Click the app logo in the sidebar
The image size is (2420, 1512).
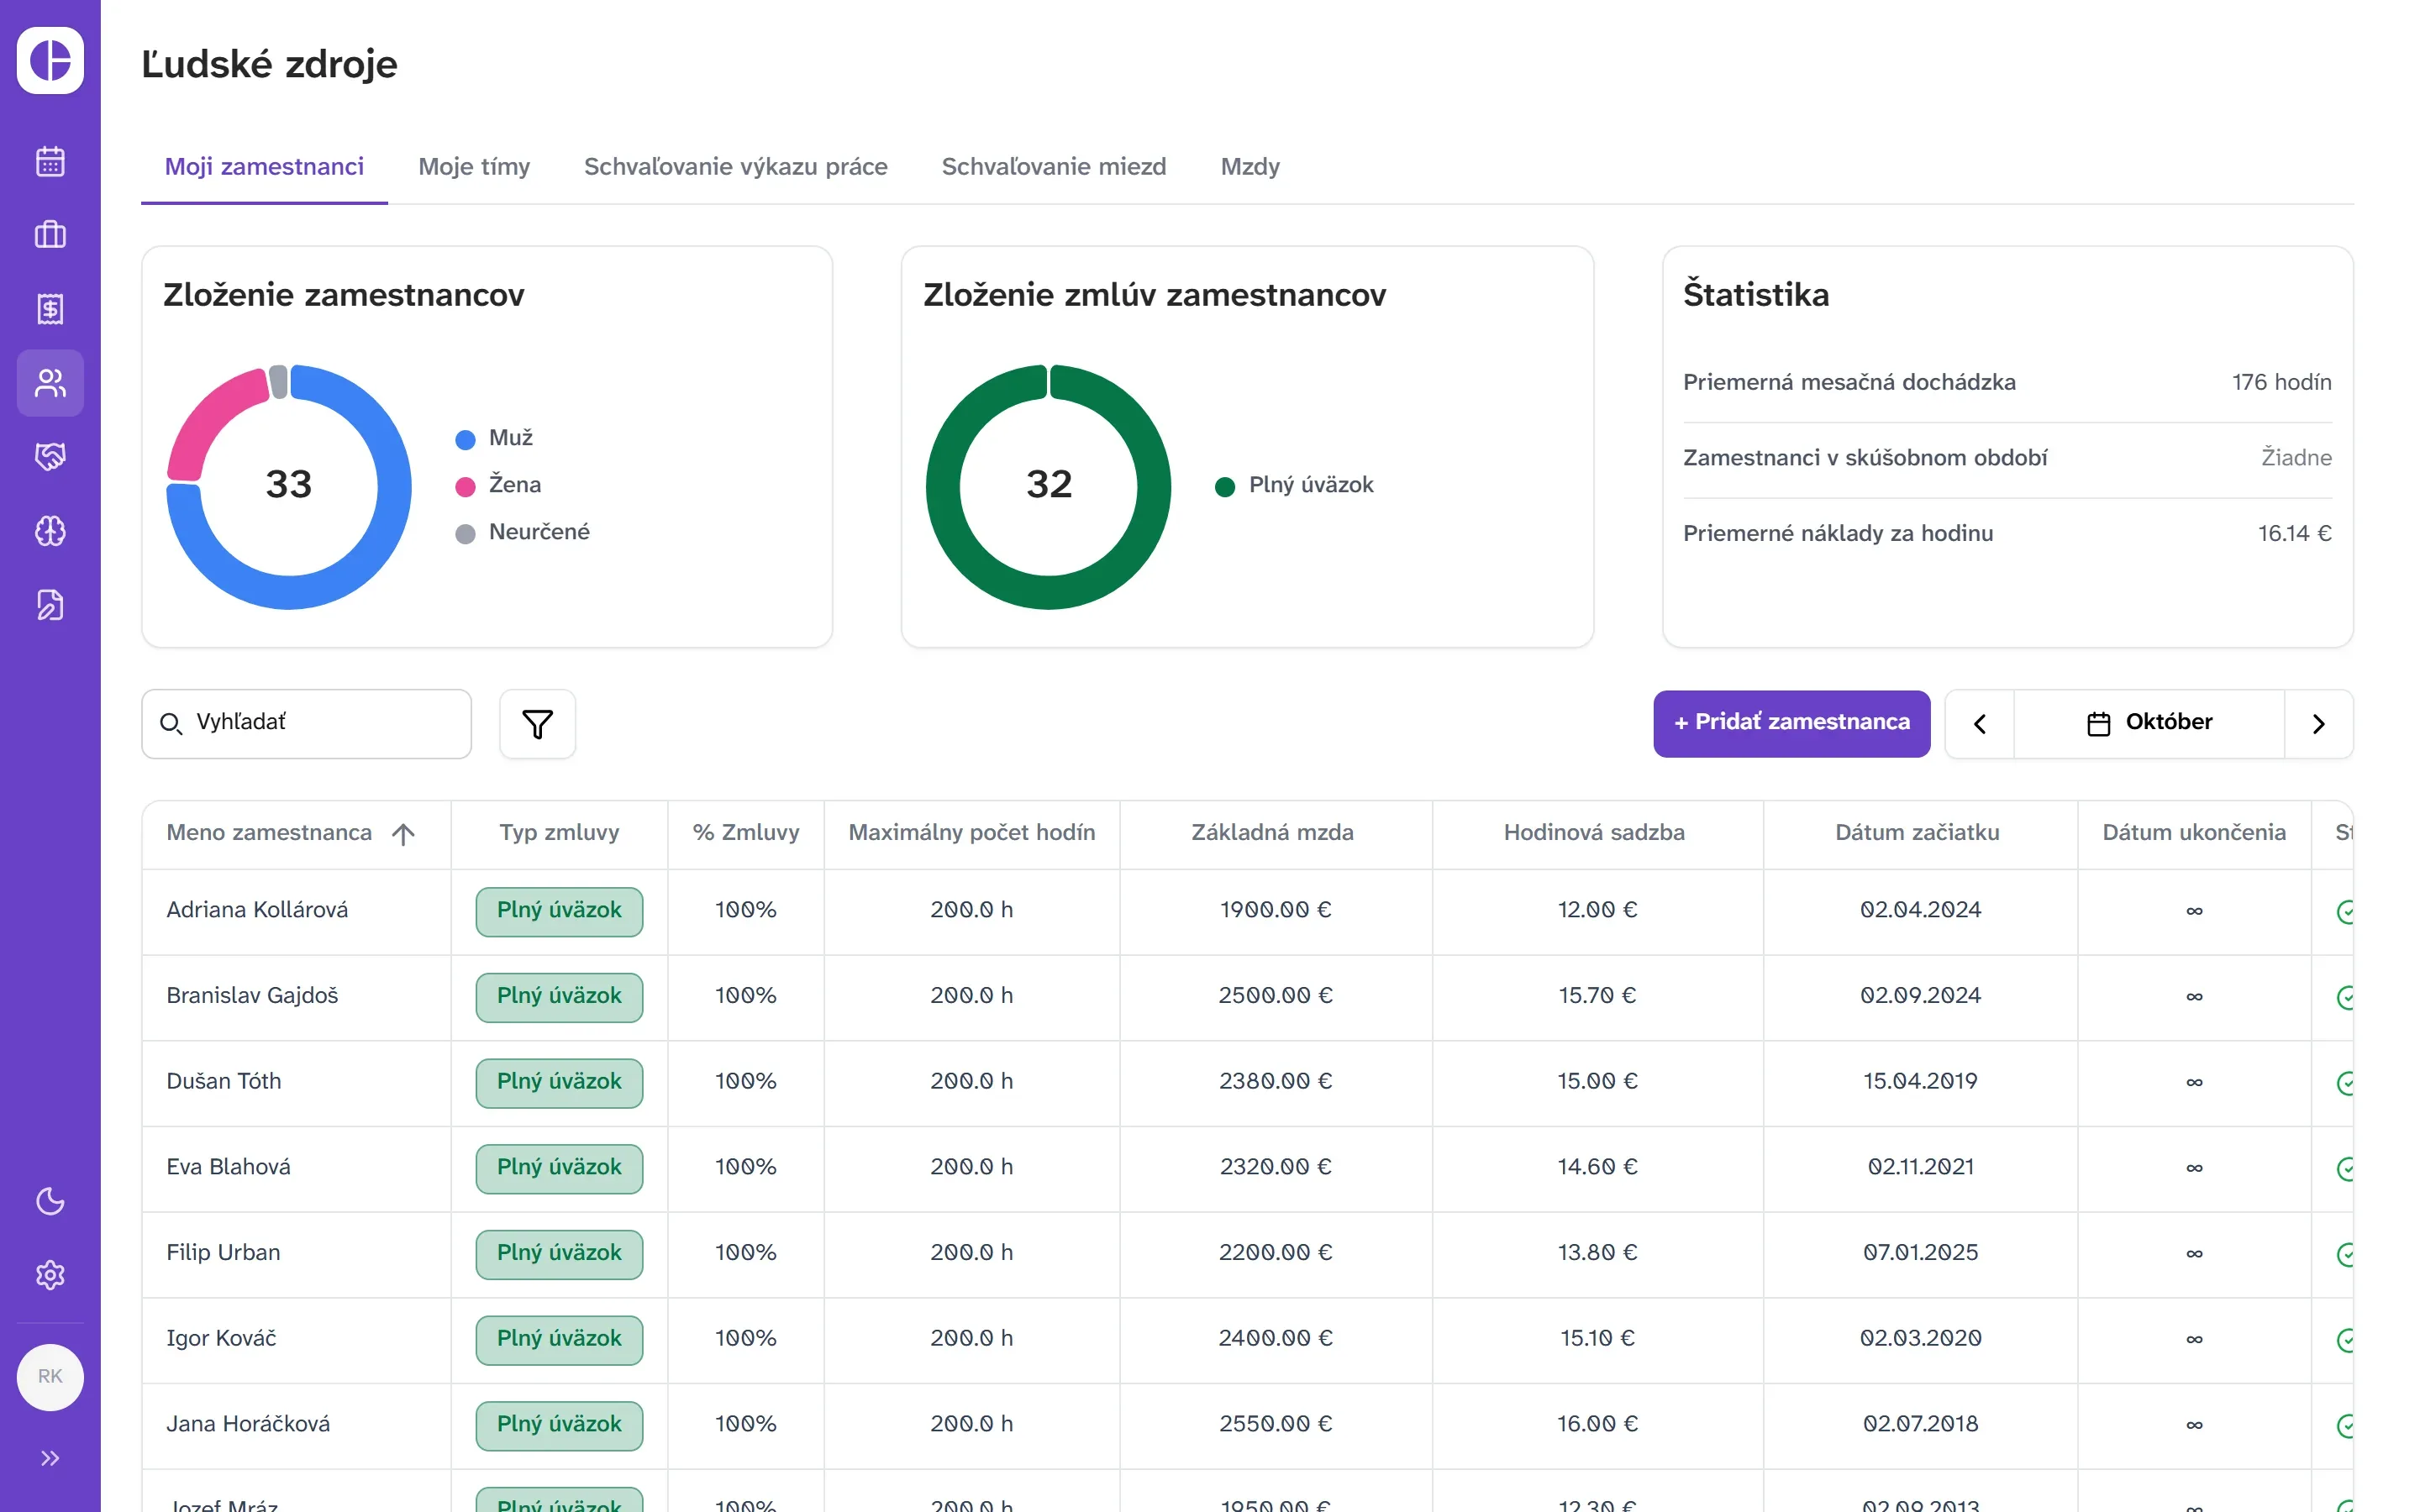[50, 60]
